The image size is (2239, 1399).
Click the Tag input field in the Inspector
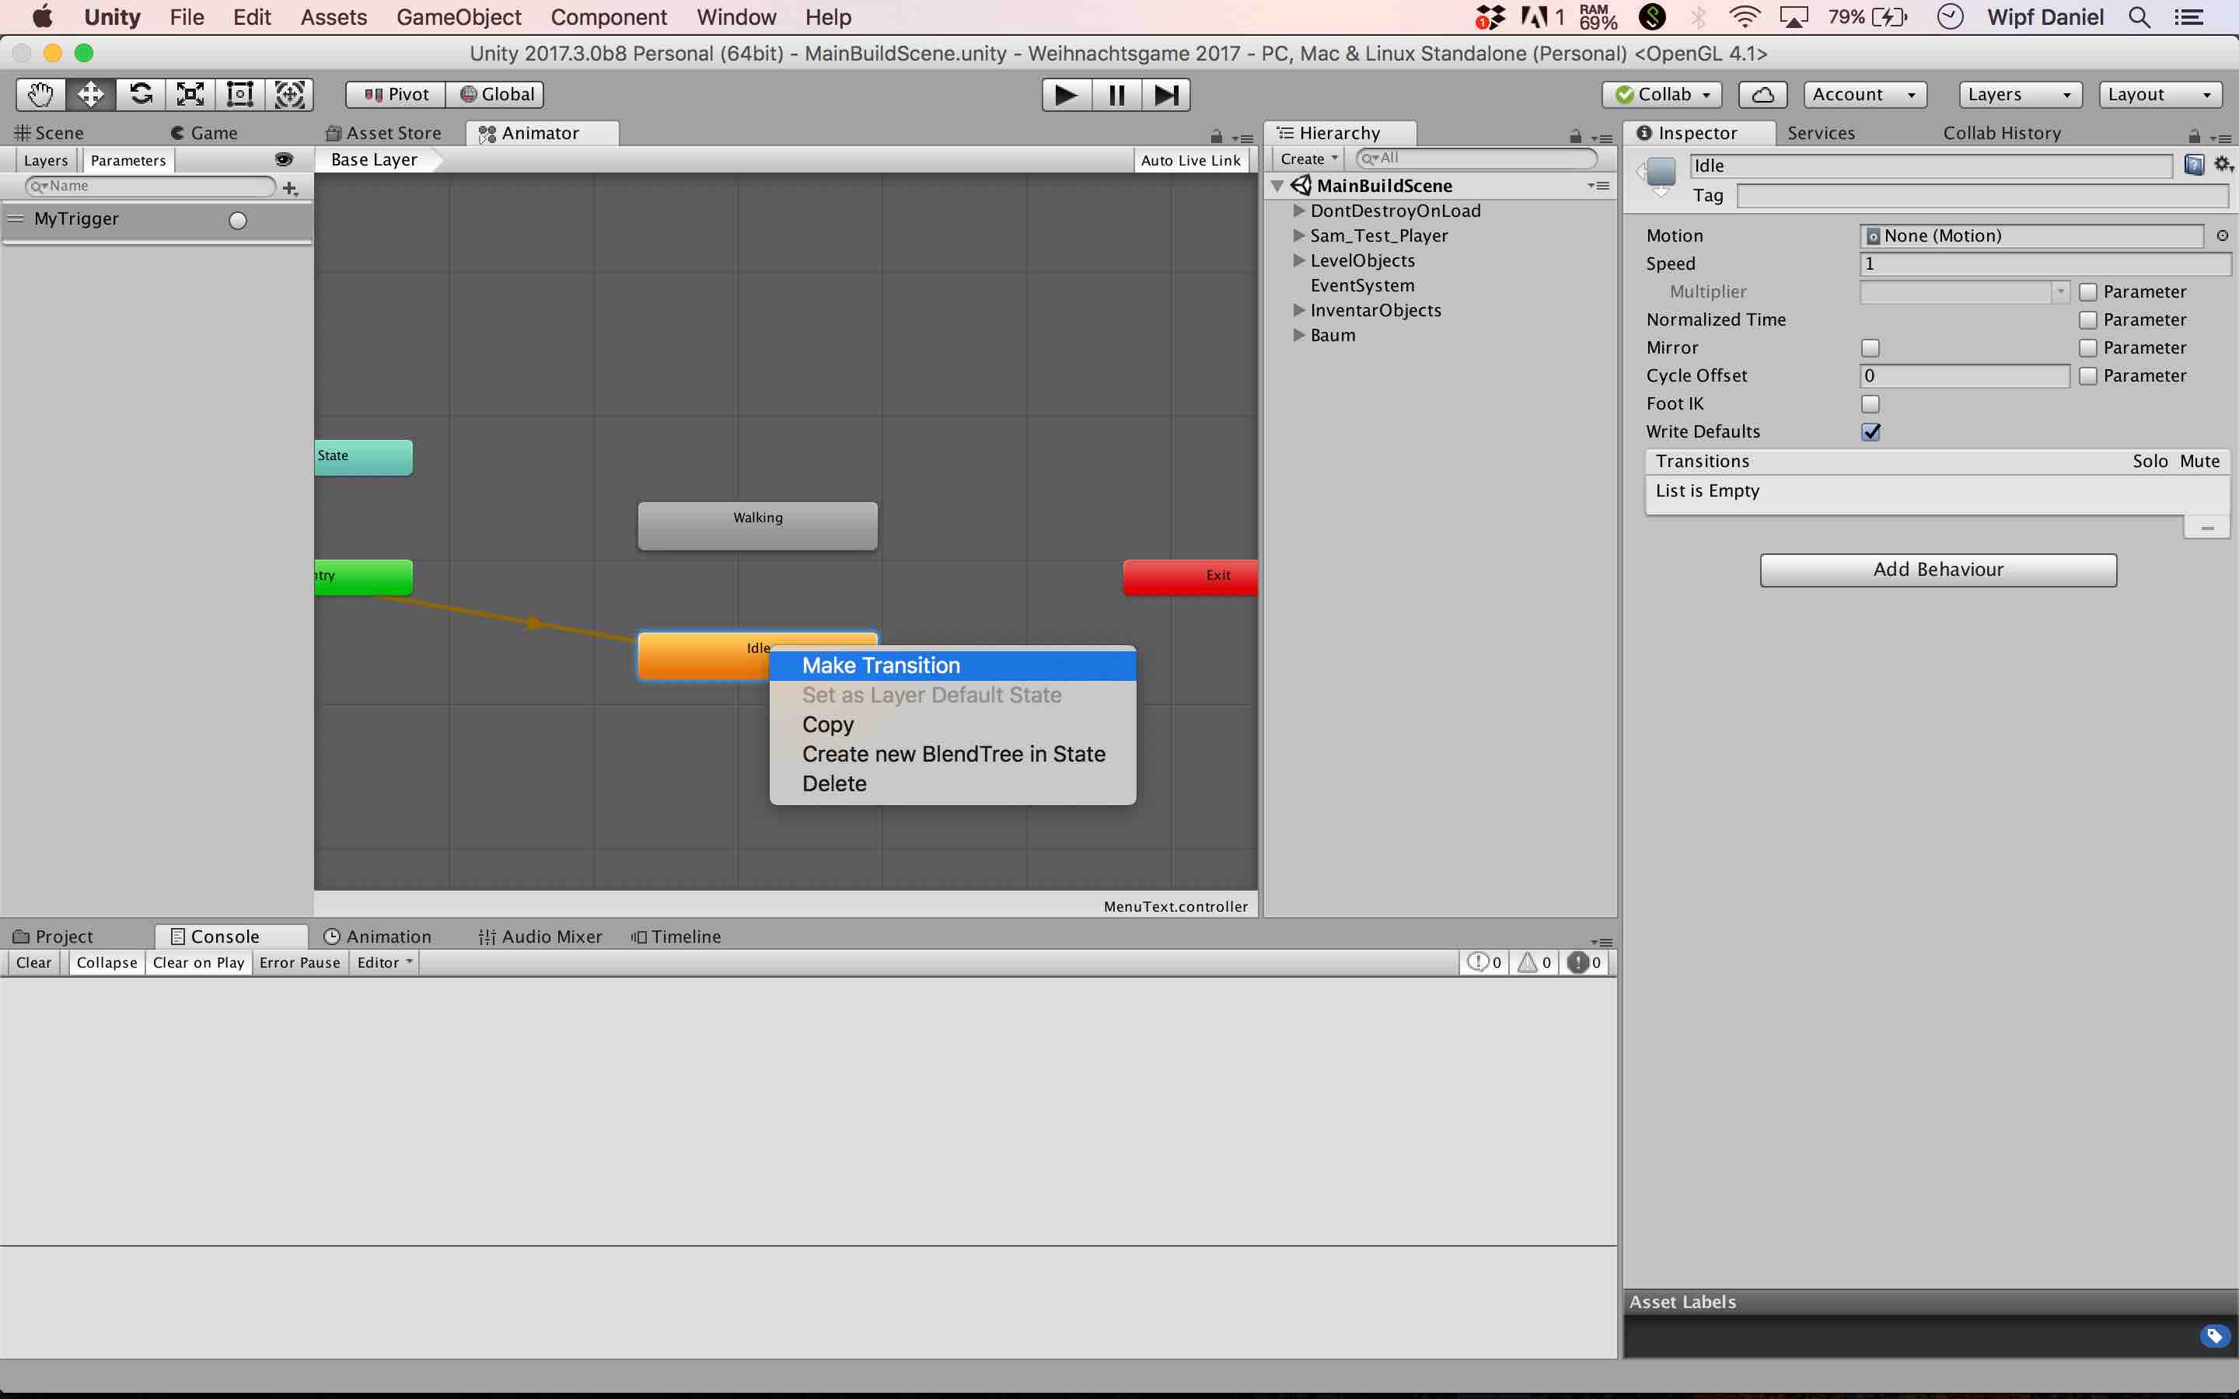coord(1981,195)
